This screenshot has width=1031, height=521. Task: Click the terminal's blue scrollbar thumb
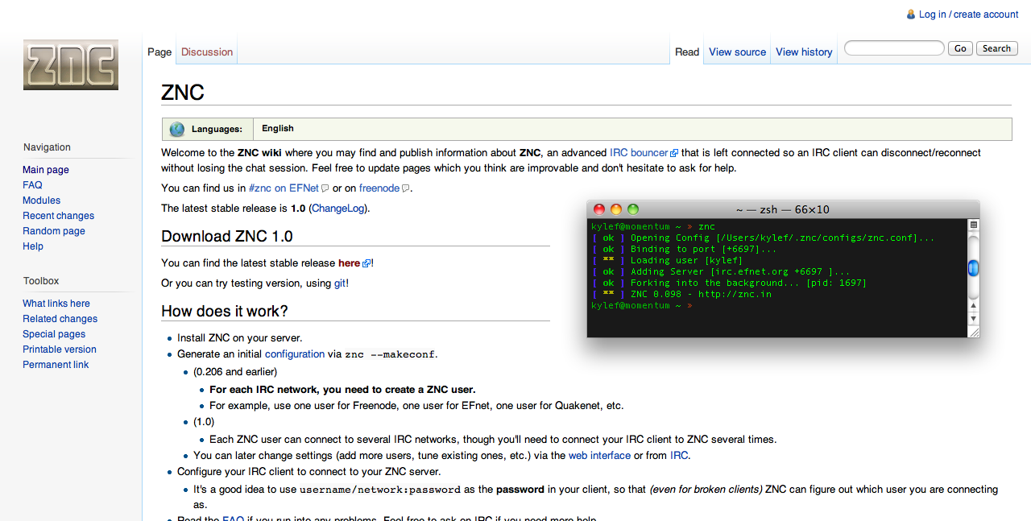[x=973, y=268]
